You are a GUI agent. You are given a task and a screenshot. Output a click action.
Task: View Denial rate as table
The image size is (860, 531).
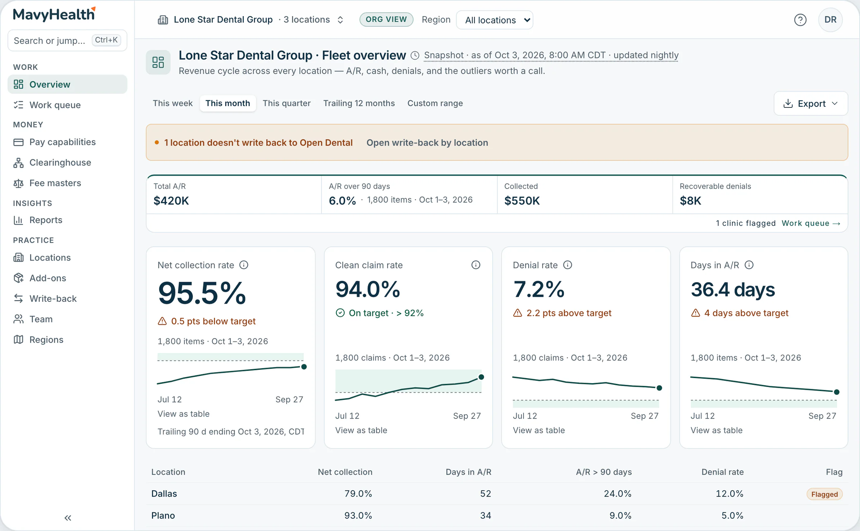[539, 430]
